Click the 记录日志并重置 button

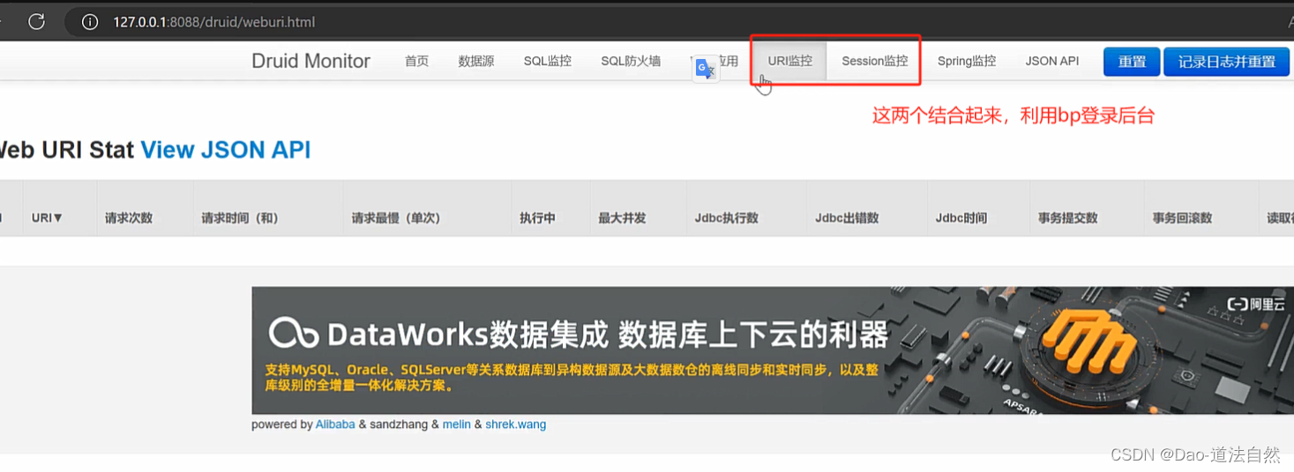[x=1227, y=62]
